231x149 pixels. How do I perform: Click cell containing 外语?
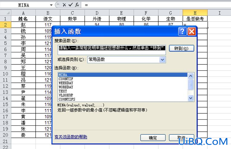97,19
